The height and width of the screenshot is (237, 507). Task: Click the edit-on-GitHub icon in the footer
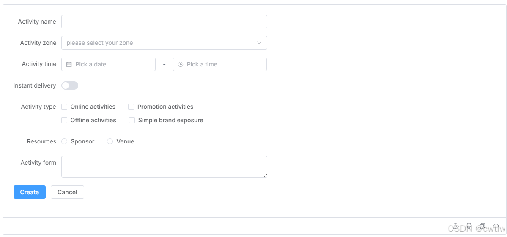[469, 226]
